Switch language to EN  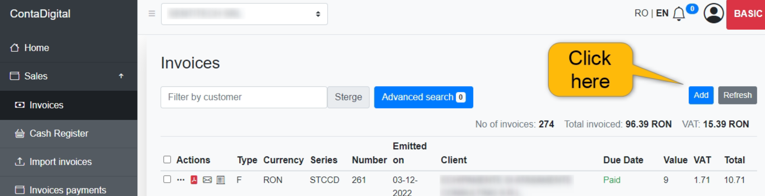662,13
